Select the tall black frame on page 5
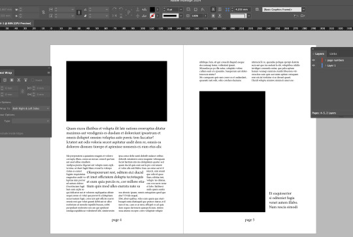Screen dimensions: 353x237 pyautogui.click(x=232, y=151)
